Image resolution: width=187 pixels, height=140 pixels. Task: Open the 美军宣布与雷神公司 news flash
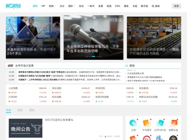(70, 72)
